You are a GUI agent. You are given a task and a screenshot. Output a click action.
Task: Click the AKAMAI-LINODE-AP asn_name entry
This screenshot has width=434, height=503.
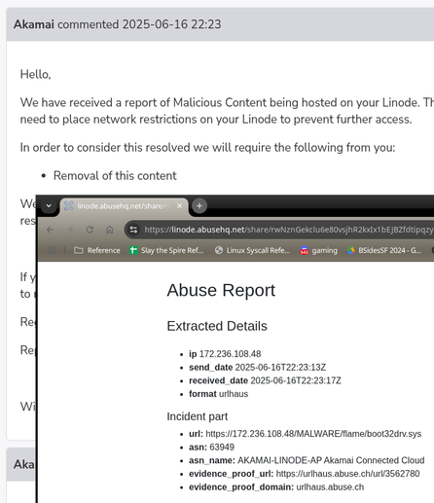[307, 460]
